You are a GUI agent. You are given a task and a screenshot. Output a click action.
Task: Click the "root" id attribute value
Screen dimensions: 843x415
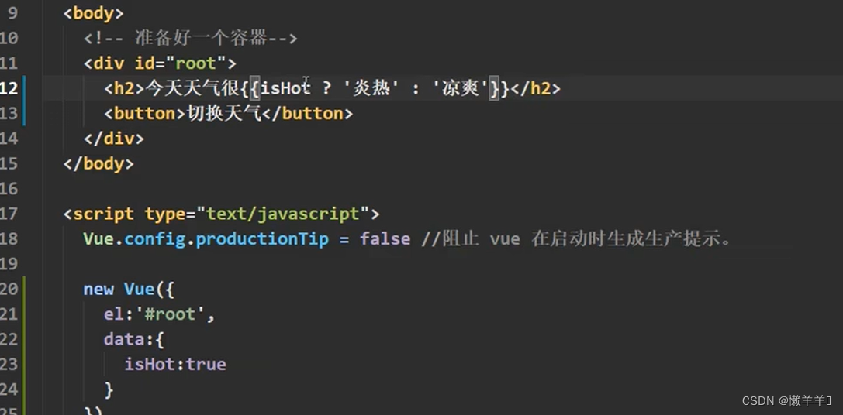(x=195, y=63)
